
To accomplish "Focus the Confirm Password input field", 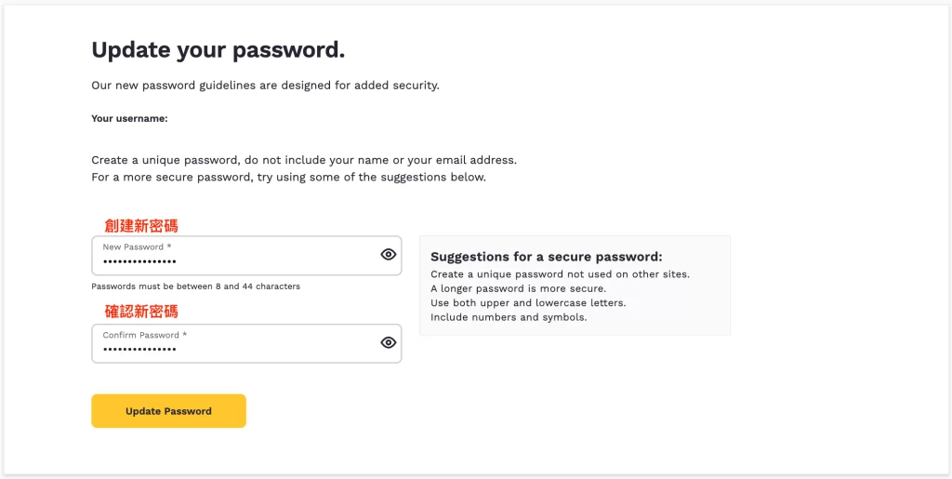I will point(246,343).
